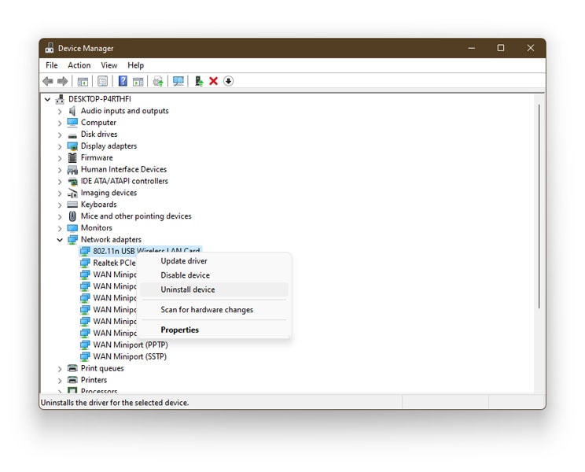This screenshot has width=585, height=472.
Task: Click the IDE ATA/ATAPI controllers icon
Action: click(x=72, y=182)
